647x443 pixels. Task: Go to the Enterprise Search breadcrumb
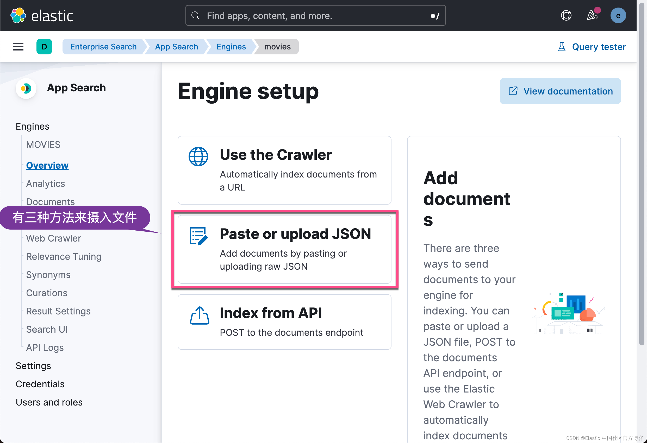tap(103, 47)
